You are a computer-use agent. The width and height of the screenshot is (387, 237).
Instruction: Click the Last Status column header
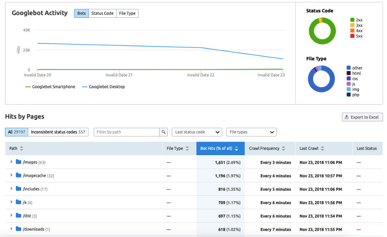[x=366, y=148]
